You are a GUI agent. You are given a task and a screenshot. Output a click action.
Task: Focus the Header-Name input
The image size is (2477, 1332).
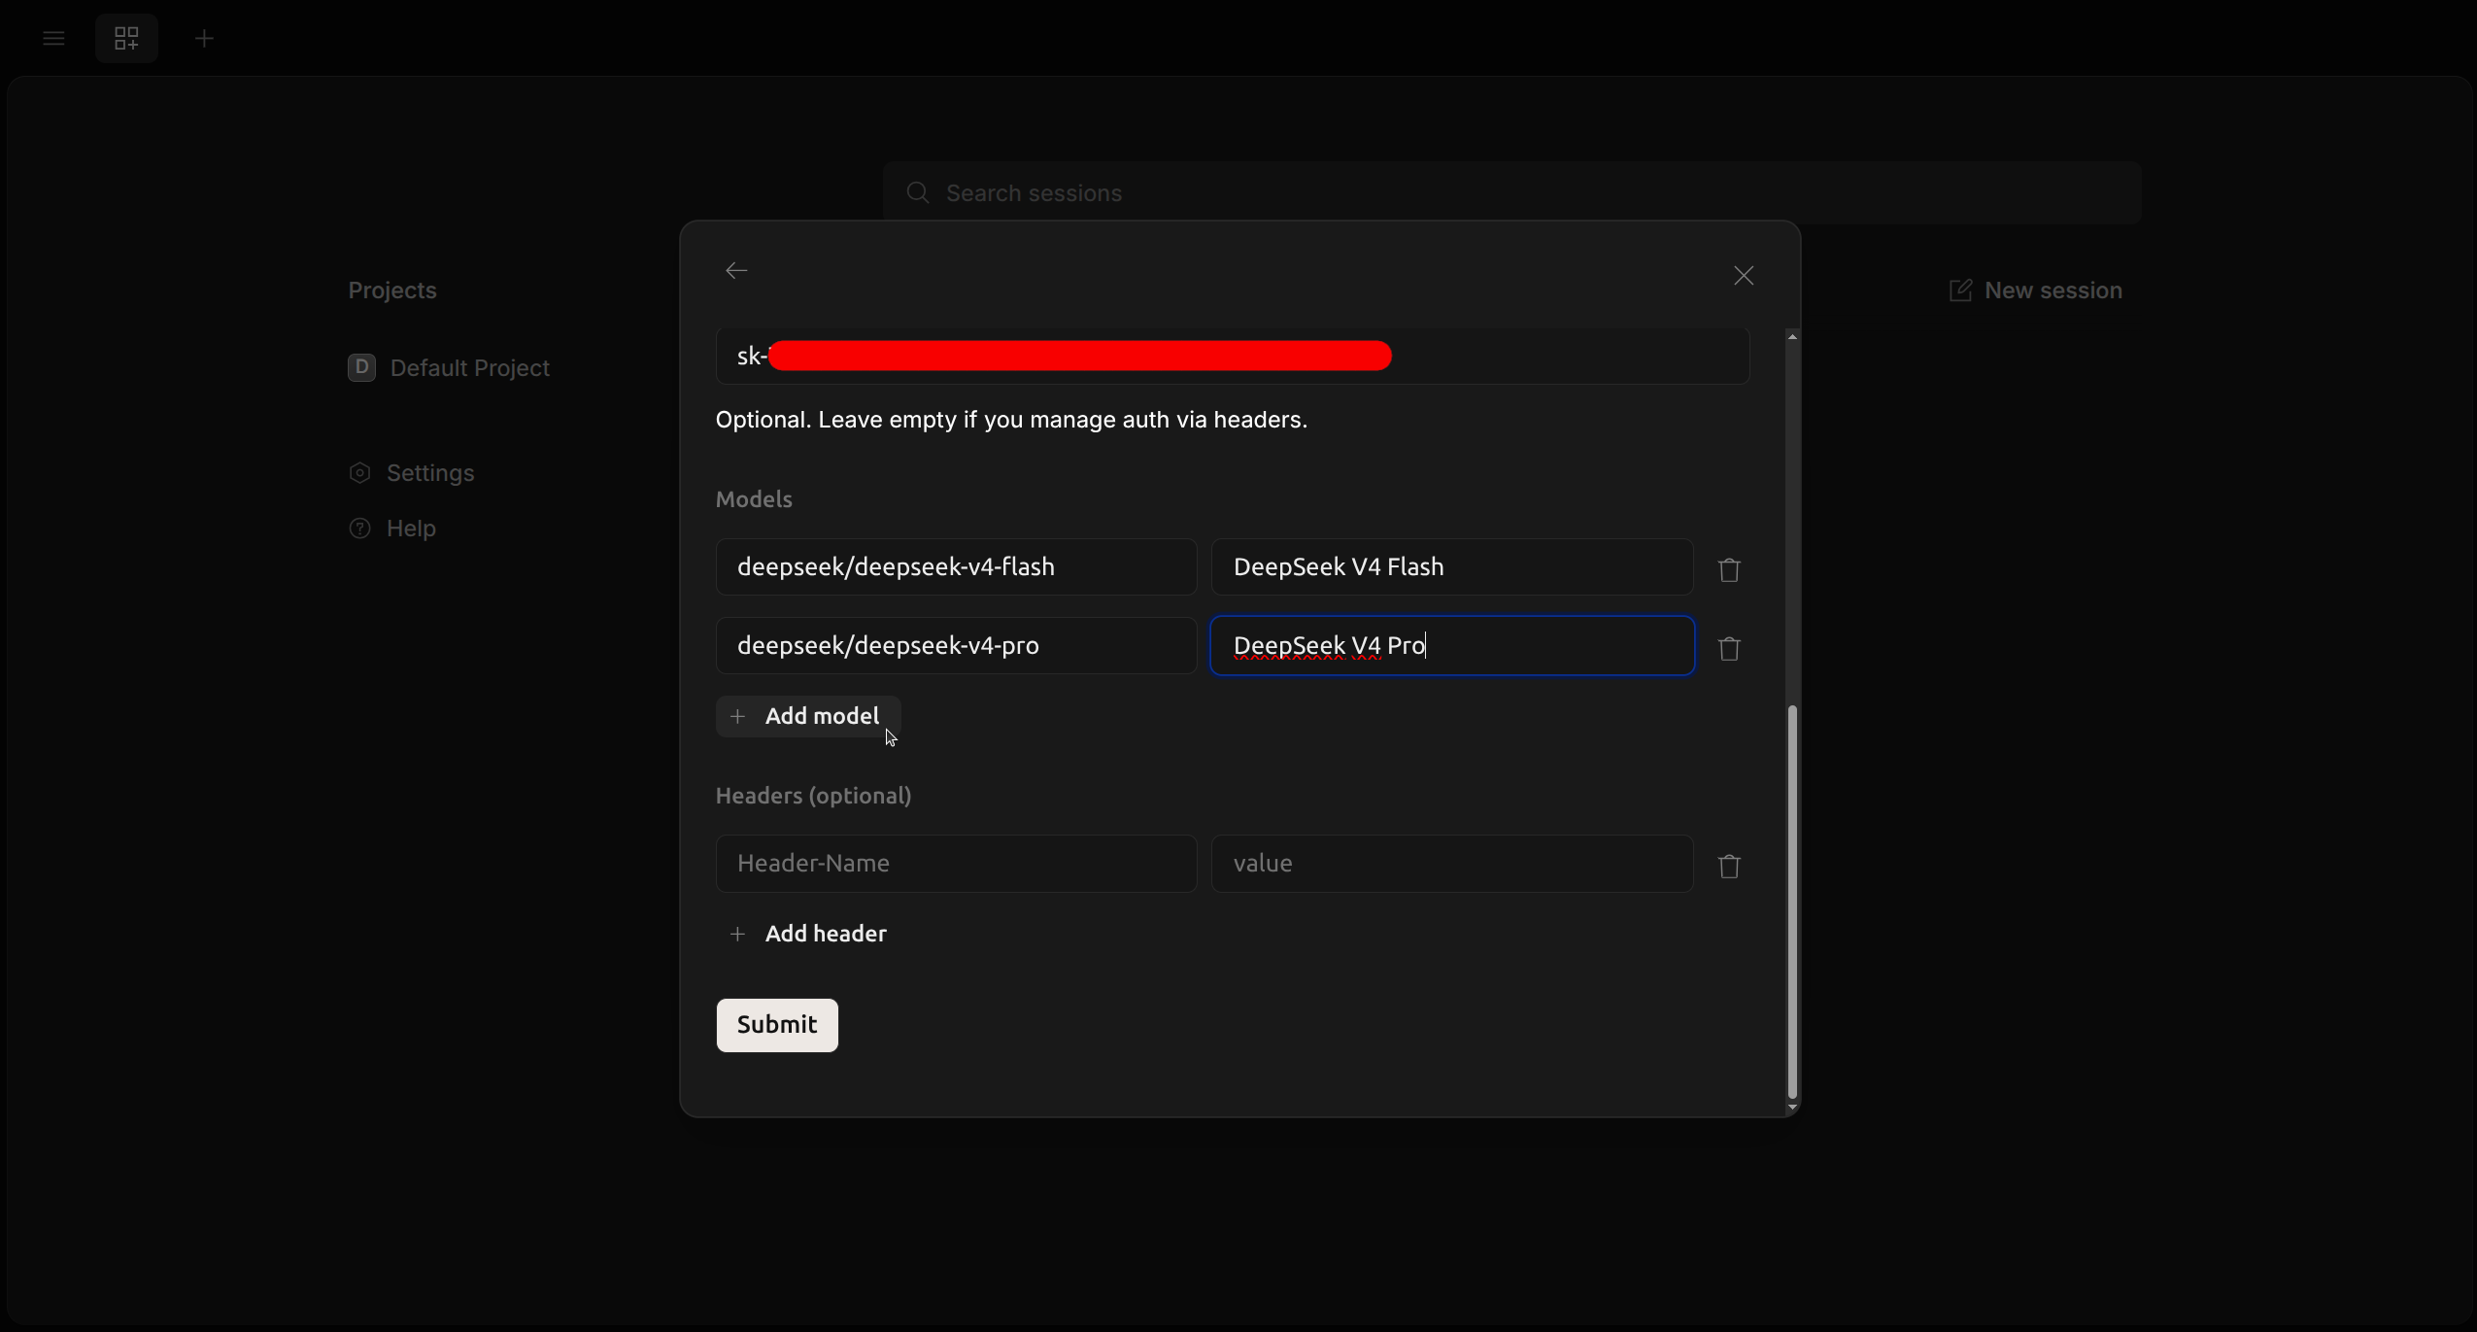[x=957, y=864]
